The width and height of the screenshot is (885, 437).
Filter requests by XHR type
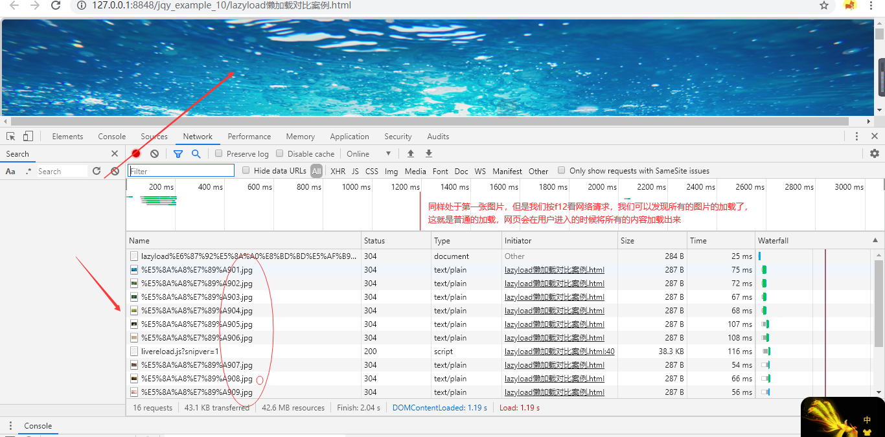[x=338, y=172]
